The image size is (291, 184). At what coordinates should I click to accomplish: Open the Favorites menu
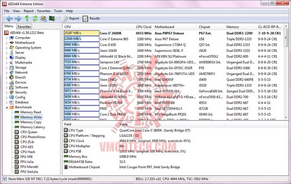click(x=44, y=11)
